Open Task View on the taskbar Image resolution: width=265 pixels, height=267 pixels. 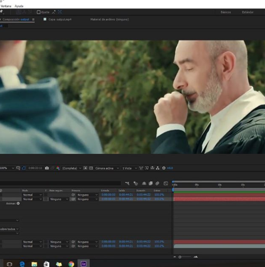[x=9, y=264]
